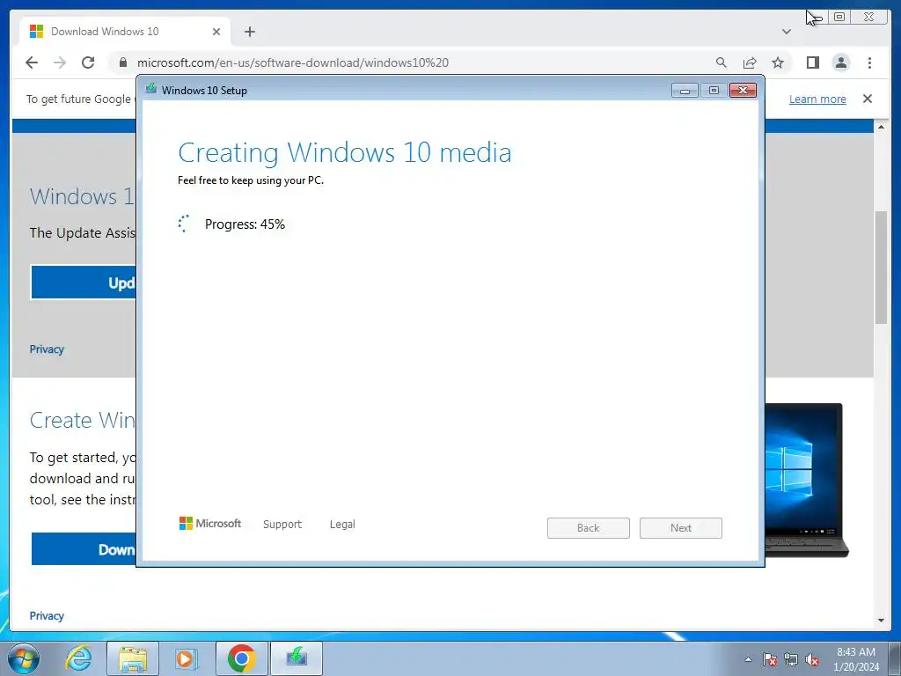The width and height of the screenshot is (901, 676).
Task: Click the Feel free to keep using text
Action: tap(251, 180)
